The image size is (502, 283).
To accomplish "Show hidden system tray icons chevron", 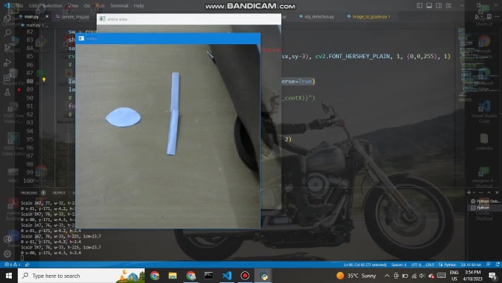I will click(x=387, y=276).
